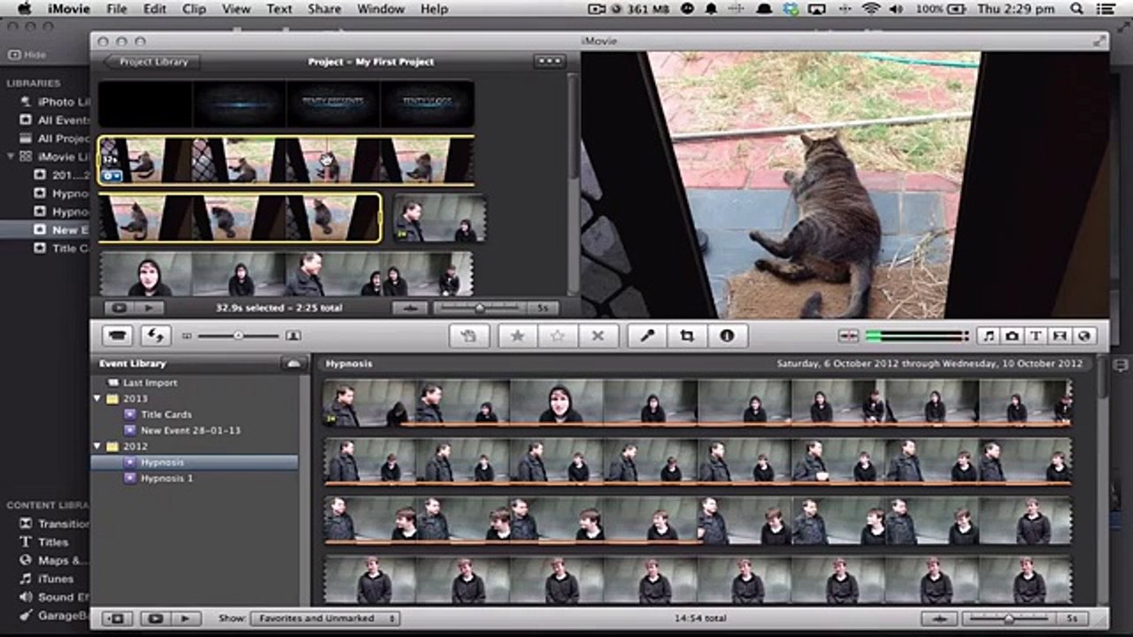Reject the selection with the X button
Image resolution: width=1133 pixels, height=637 pixels.
597,336
